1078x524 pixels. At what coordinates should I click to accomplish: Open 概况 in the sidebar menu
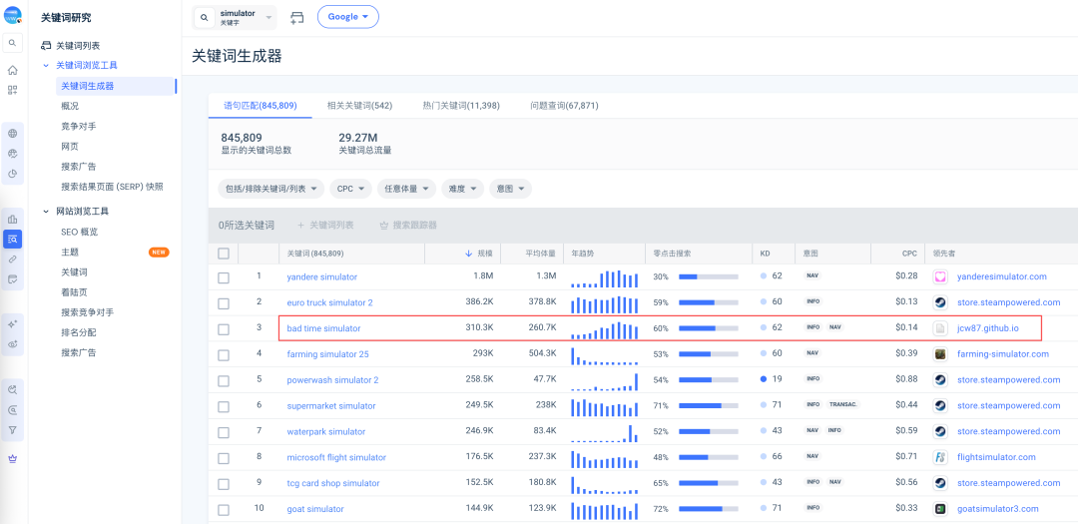click(70, 106)
